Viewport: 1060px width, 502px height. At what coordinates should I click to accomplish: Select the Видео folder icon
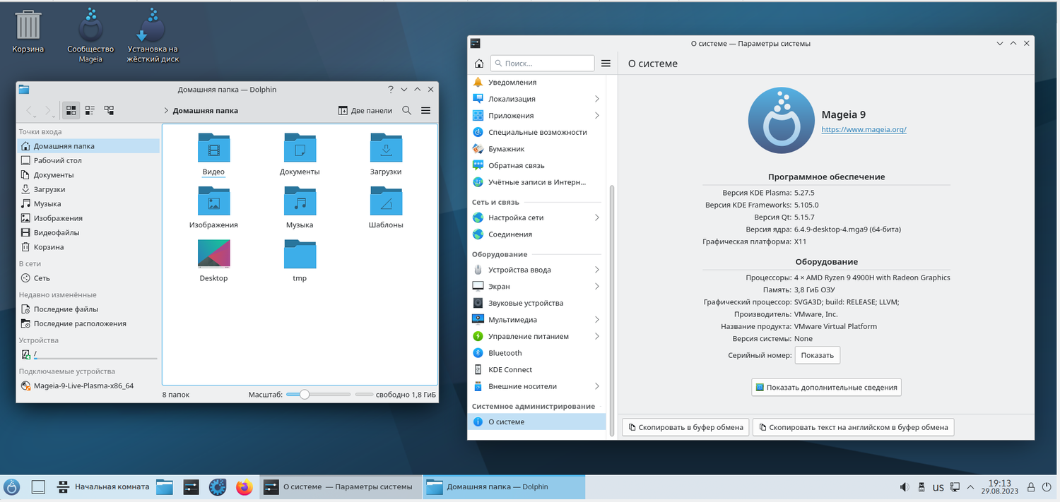click(x=213, y=148)
